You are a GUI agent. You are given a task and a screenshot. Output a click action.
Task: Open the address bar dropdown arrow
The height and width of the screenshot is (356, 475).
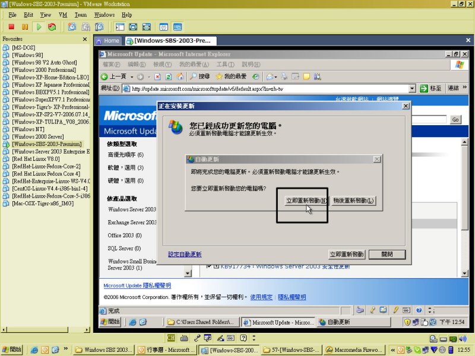[x=412, y=88]
